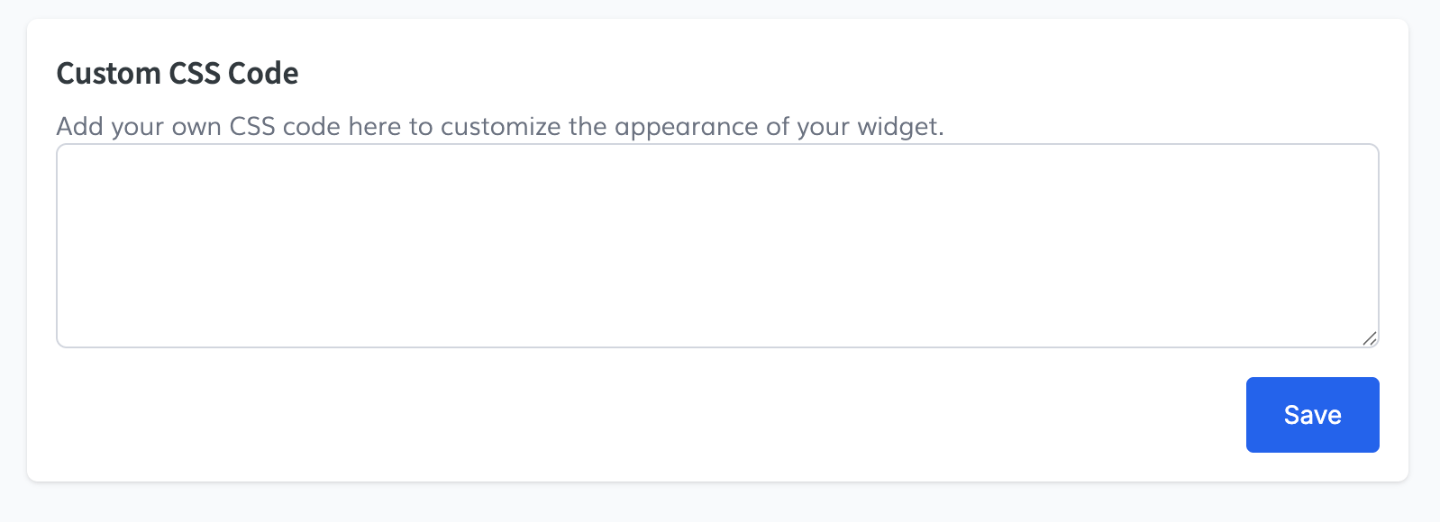Select the empty CSS input field
1440x522 pixels.
717,245
